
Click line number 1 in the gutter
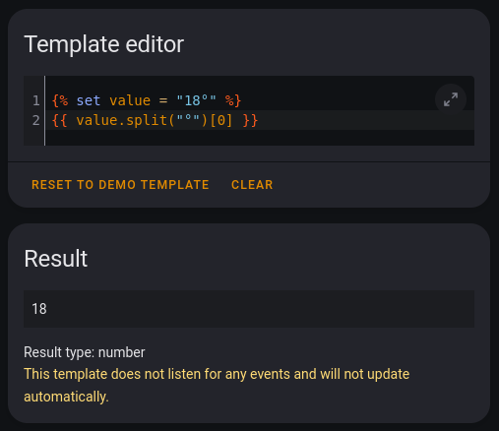coord(35,100)
